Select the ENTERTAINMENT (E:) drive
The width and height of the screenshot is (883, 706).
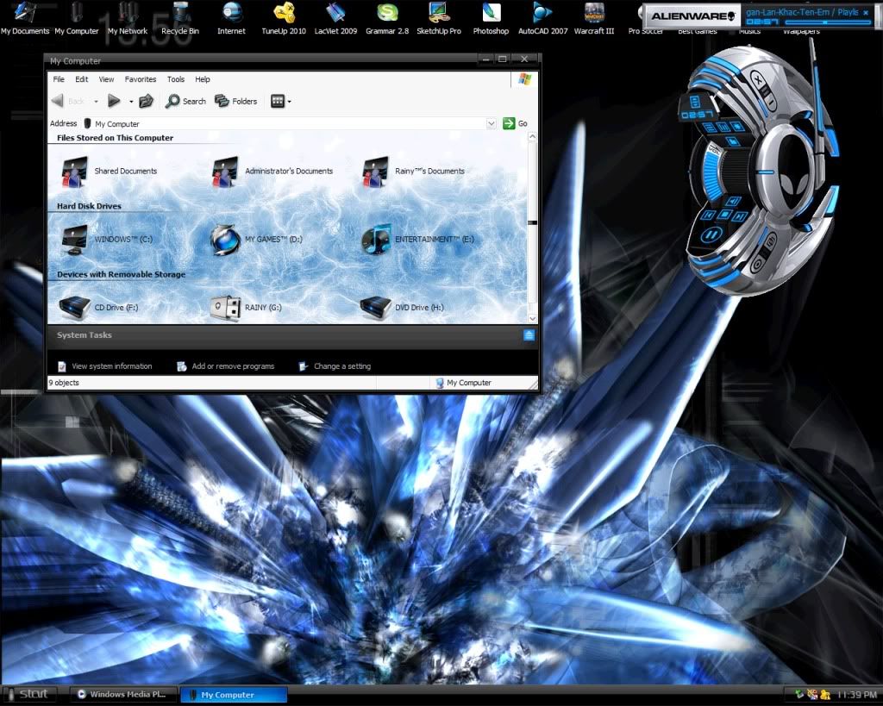[x=417, y=240]
